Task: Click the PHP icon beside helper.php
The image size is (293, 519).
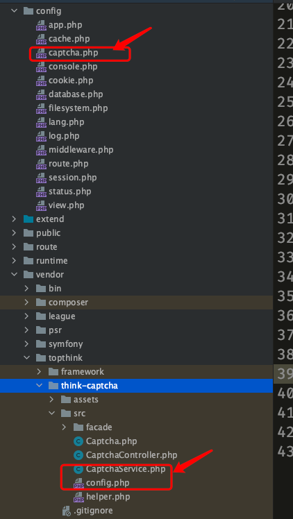Action: tap(78, 497)
